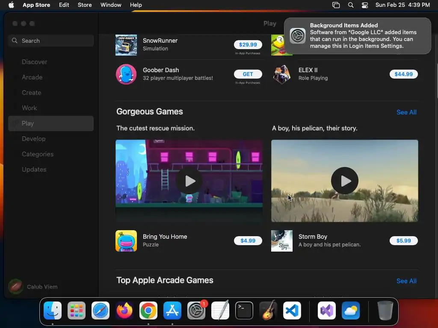Open Control Center in the menu bar
The width and height of the screenshot is (438, 328).
point(365,5)
